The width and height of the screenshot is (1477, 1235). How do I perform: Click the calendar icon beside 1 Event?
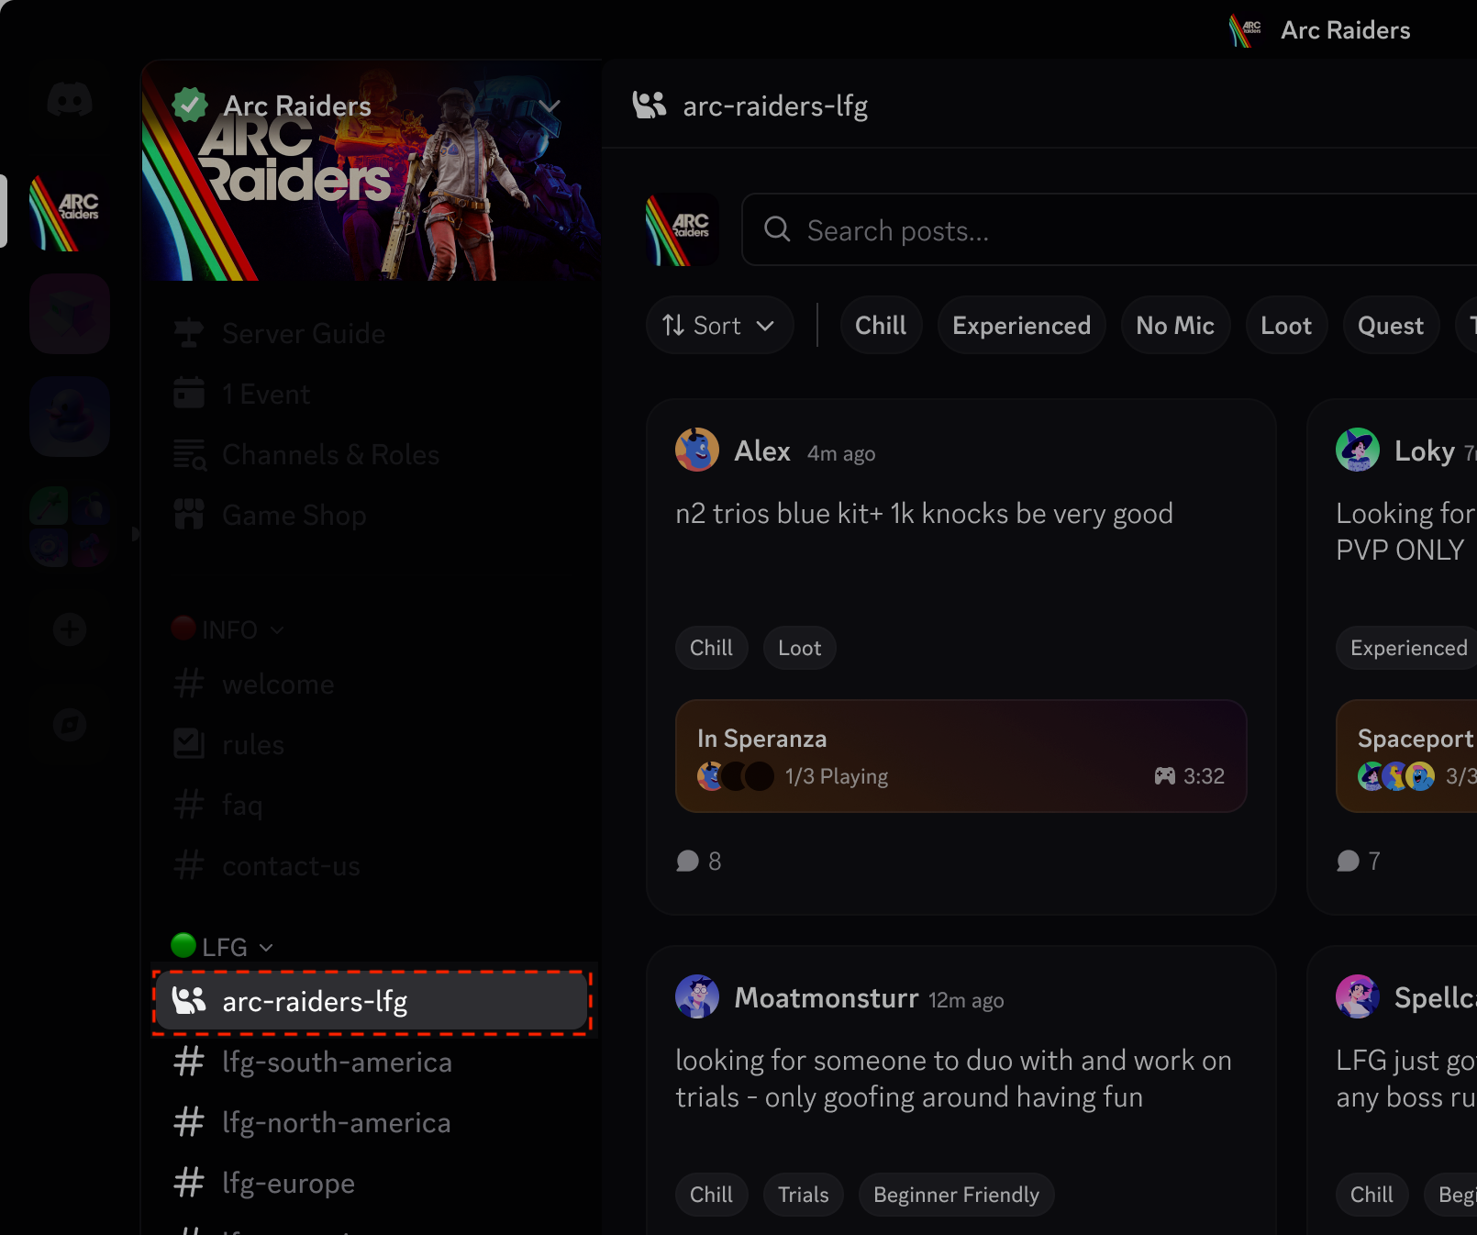(189, 393)
